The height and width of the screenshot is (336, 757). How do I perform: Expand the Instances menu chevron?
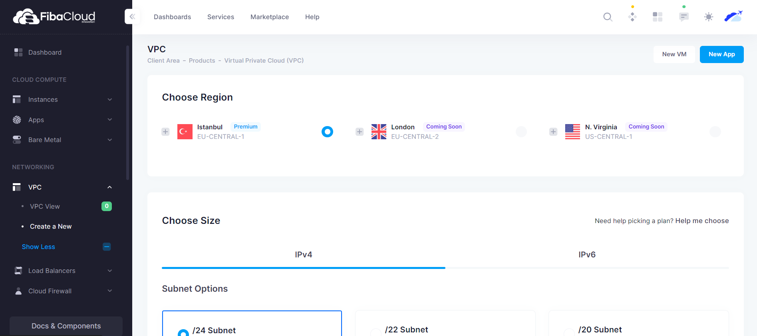tap(110, 99)
